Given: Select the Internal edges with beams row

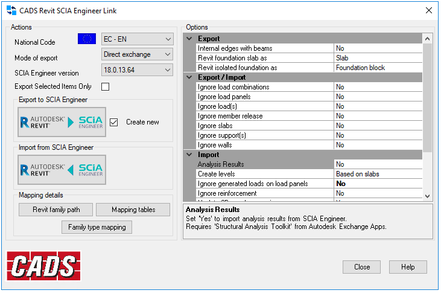Looking at the screenshot, I should (309, 48).
